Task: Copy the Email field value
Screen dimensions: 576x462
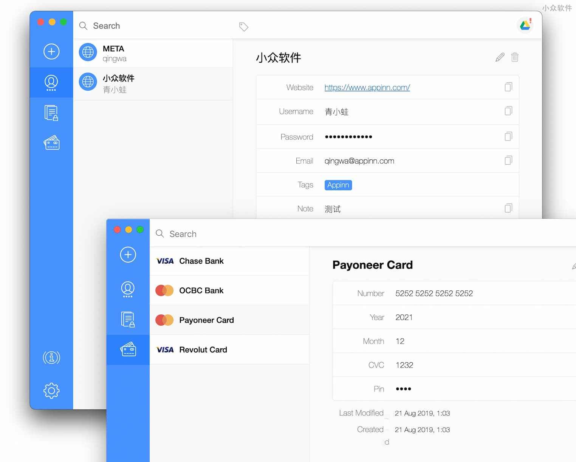Action: click(x=508, y=161)
